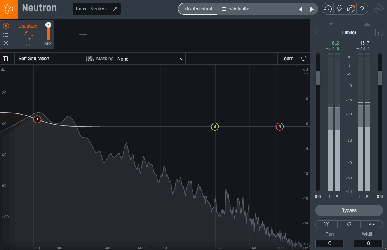The image size is (387, 250).
Task: Toggle zero latency lightning icon
Action: 339,9
